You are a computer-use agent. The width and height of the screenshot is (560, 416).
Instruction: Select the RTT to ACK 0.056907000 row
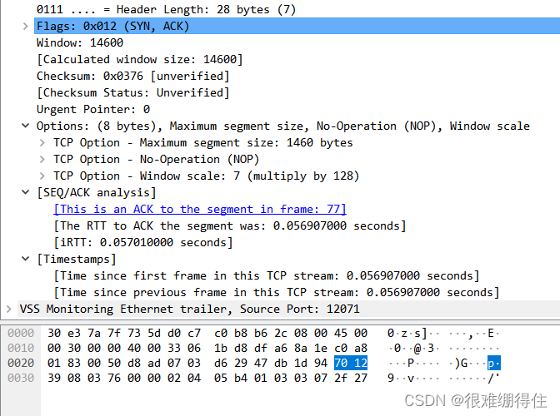click(230, 225)
